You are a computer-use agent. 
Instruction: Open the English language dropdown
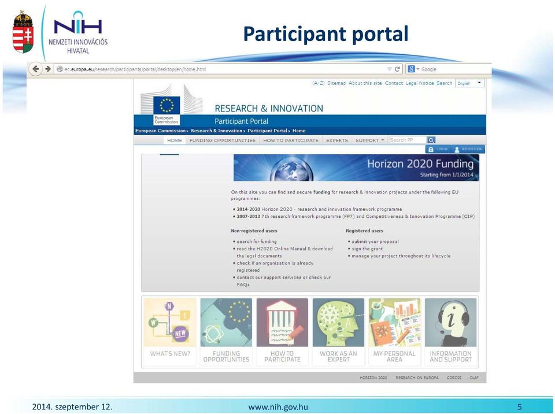[469, 83]
